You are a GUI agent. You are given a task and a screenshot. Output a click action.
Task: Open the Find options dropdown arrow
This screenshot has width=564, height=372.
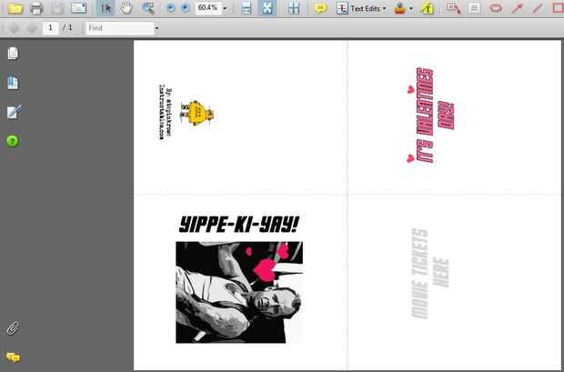156,28
